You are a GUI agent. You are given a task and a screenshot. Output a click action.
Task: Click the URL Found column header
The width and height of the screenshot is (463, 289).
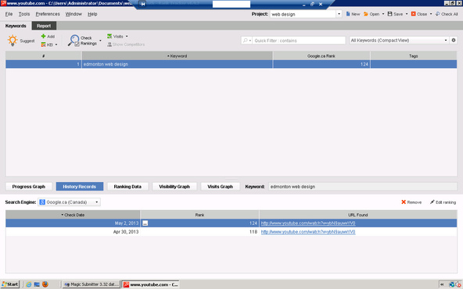(x=358, y=215)
